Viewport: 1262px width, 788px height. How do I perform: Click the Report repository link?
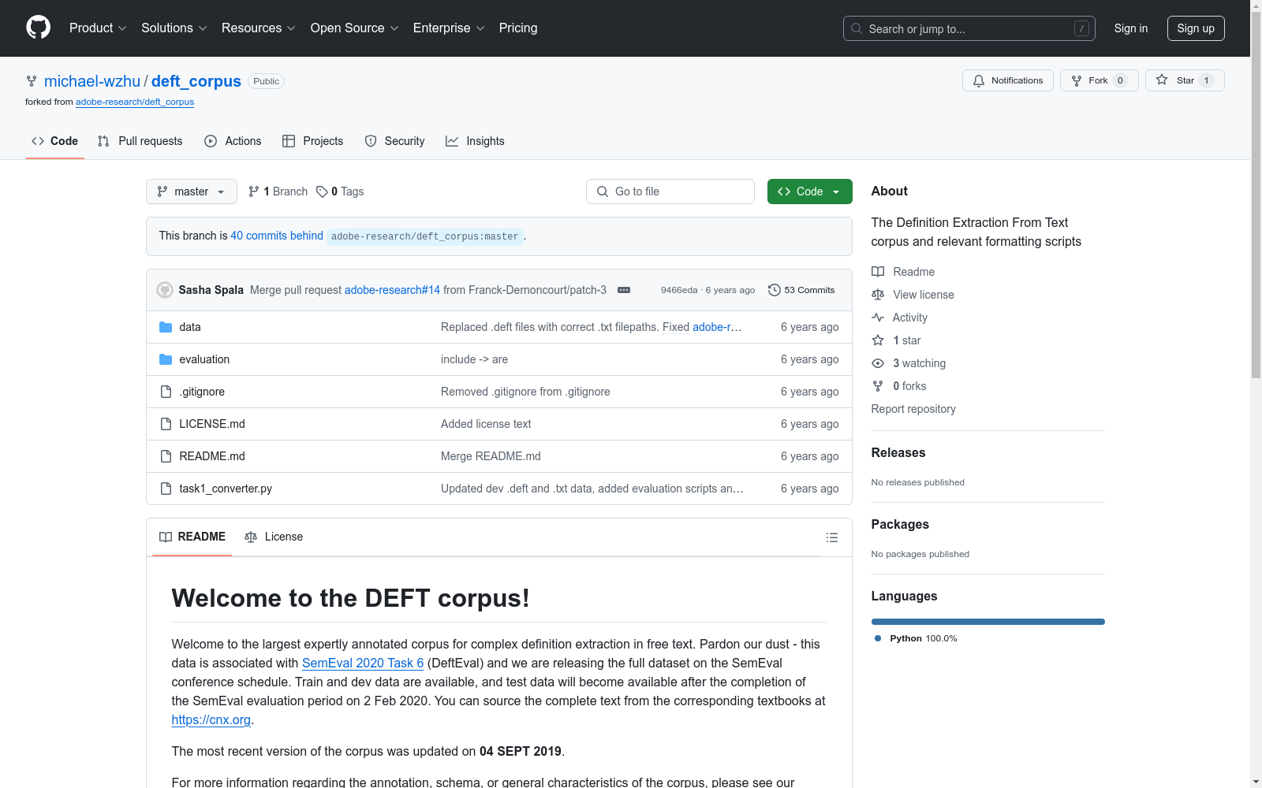click(913, 409)
